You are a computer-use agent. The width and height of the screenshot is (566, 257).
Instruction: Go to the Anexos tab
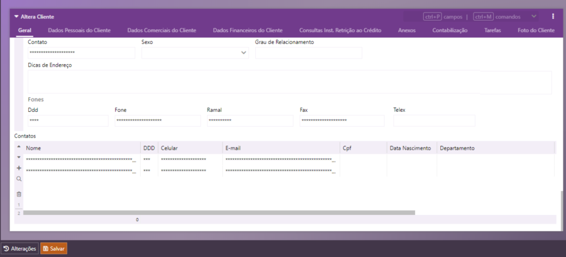(x=407, y=30)
